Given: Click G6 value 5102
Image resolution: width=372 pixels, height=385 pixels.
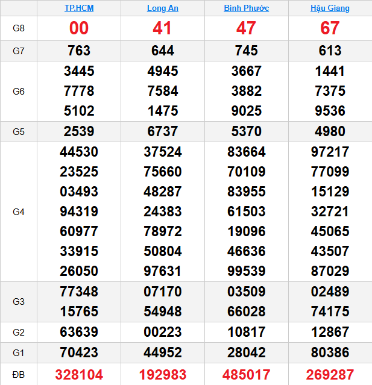Looking at the screenshot, I should pyautogui.click(x=79, y=111).
